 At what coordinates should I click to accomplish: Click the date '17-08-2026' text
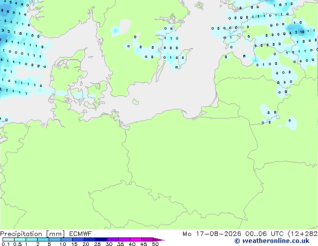point(218,234)
